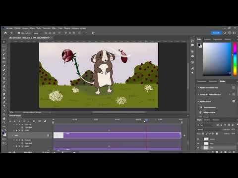Image resolution: width=238 pixels, height=178 pixels.
Task: Switch to the Bibliotecas tab
Action: click(213, 82)
